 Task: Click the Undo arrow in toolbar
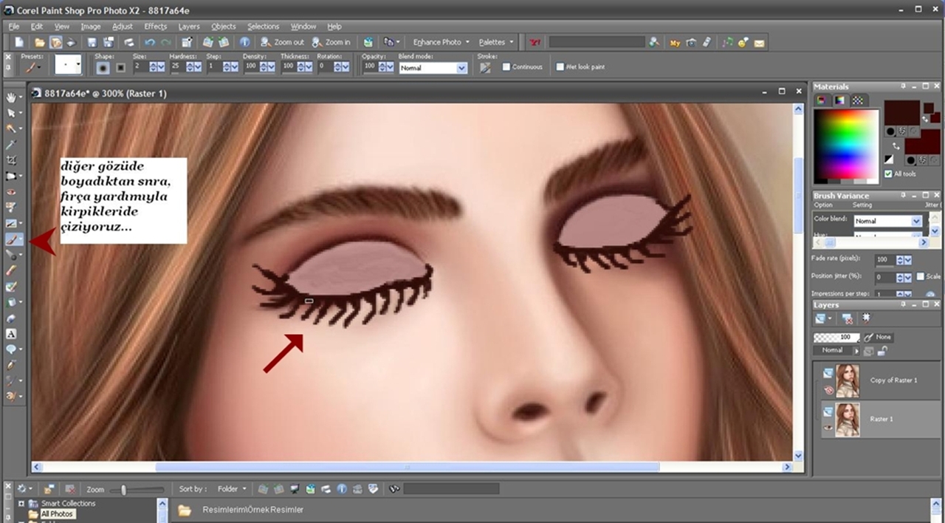click(x=150, y=43)
